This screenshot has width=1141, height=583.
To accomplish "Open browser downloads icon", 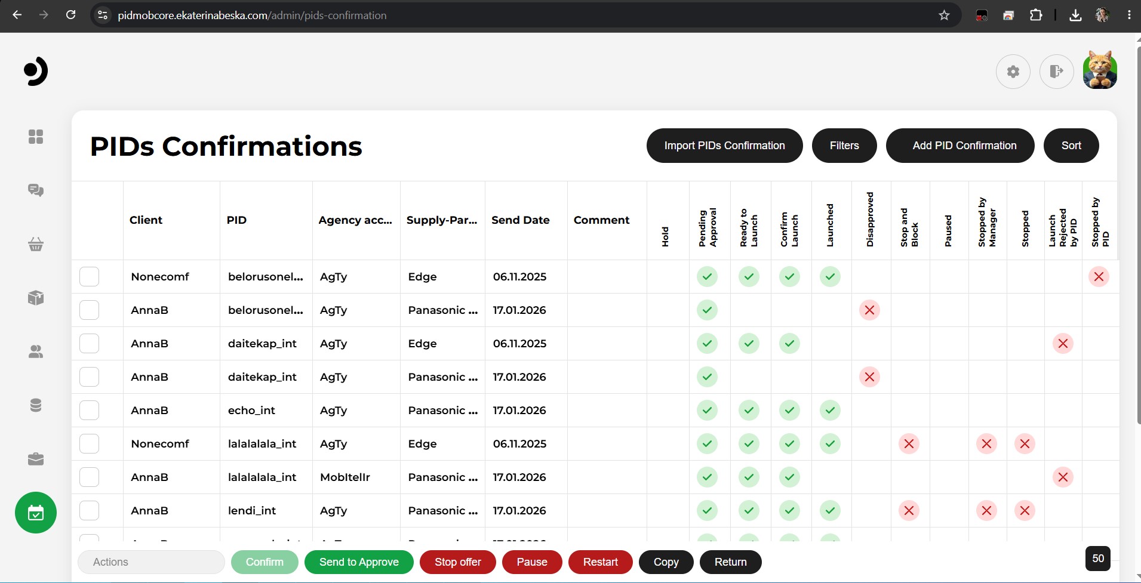I will point(1075,15).
